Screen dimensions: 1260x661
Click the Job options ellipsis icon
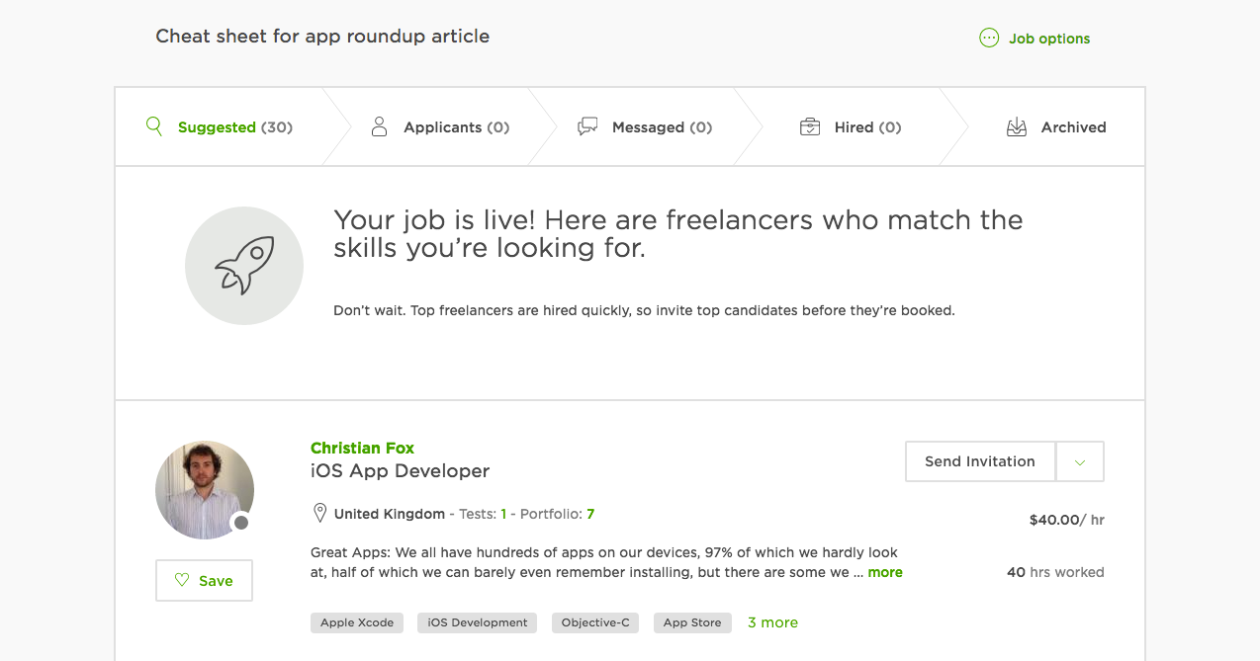pyautogui.click(x=988, y=39)
